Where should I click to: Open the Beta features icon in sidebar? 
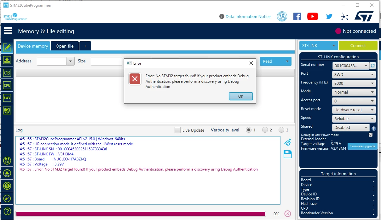click(x=7, y=173)
